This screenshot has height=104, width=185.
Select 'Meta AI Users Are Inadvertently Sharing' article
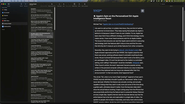tap(41, 23)
